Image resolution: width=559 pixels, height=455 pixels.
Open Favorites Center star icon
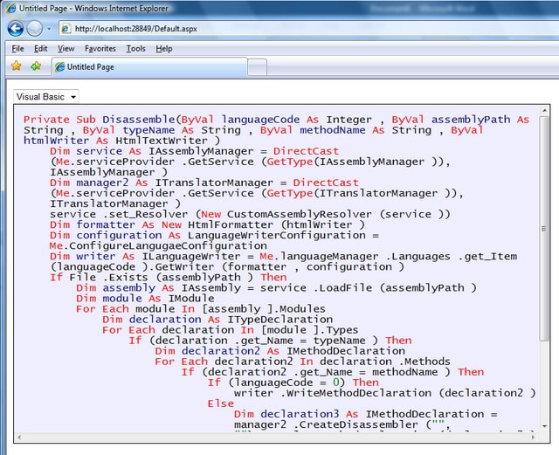(17, 66)
